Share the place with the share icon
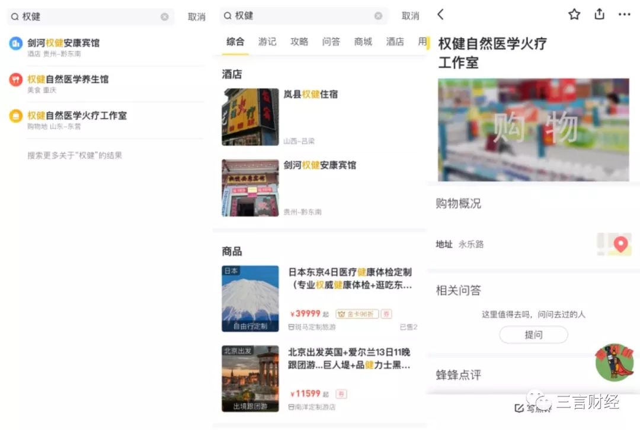Viewport: 640px width, 430px height. [x=599, y=14]
